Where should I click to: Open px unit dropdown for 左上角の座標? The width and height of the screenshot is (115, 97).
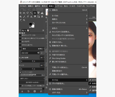click(42, 58)
